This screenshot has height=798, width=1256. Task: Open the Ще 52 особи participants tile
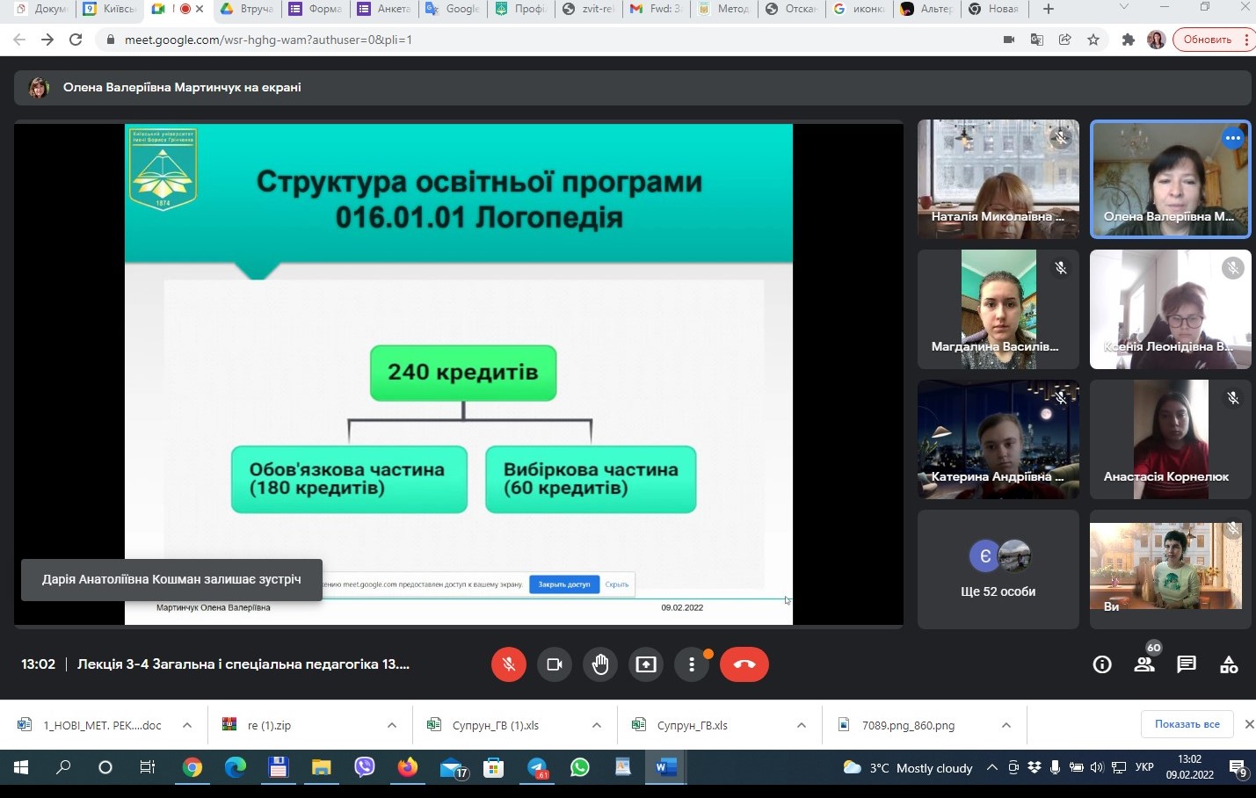pyautogui.click(x=998, y=569)
